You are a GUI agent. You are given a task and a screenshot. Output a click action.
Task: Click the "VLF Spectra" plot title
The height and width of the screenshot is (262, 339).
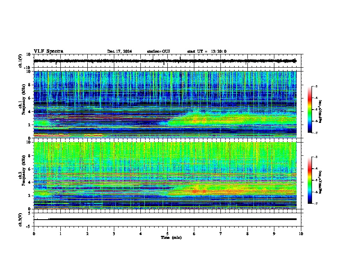[48, 51]
